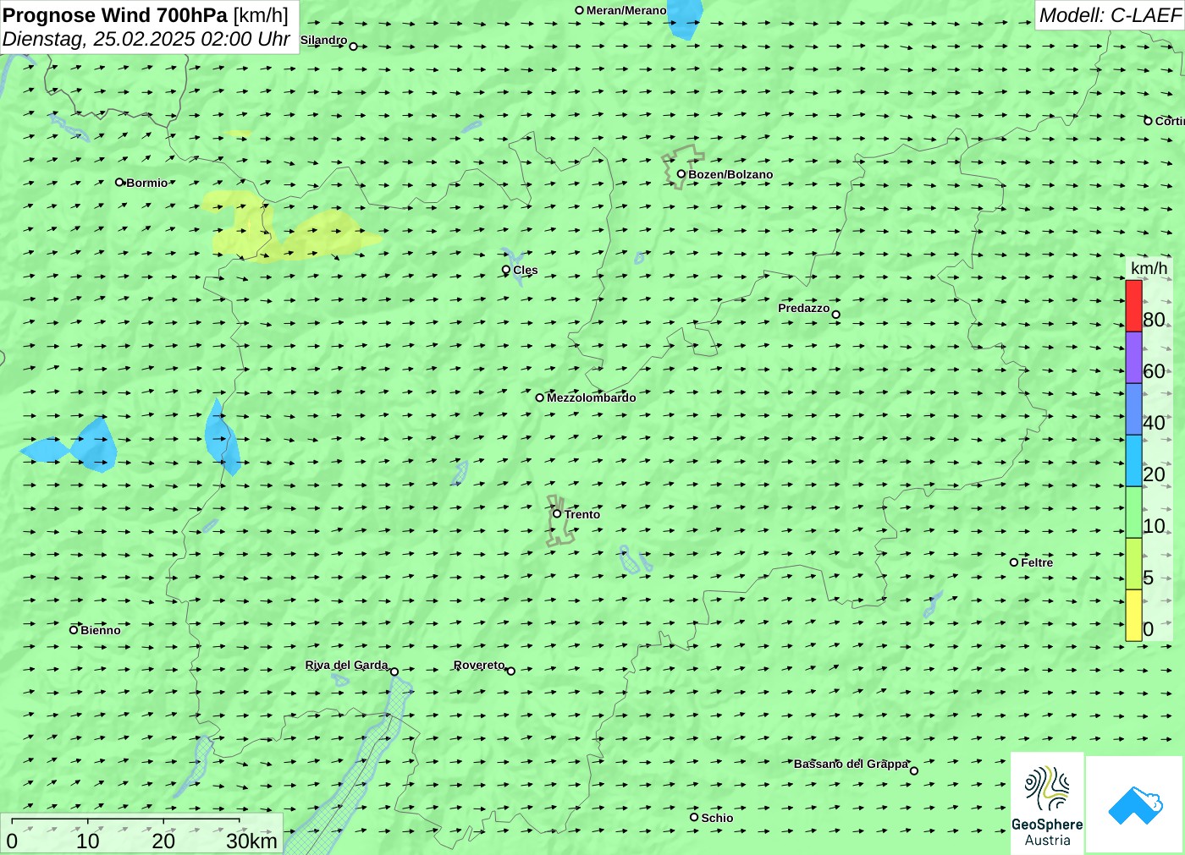The height and width of the screenshot is (855, 1185).
Task: Click the Predazzo town marker
Action: click(836, 315)
